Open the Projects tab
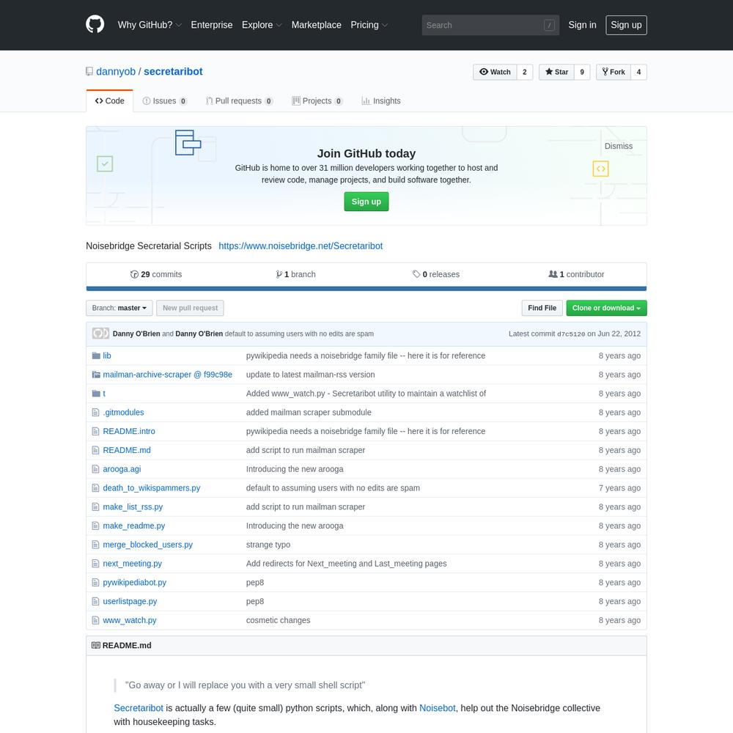Image resolution: width=733 pixels, height=733 pixels. point(317,101)
